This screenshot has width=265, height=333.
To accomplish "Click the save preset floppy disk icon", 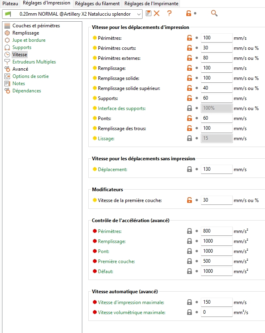I will (149, 13).
